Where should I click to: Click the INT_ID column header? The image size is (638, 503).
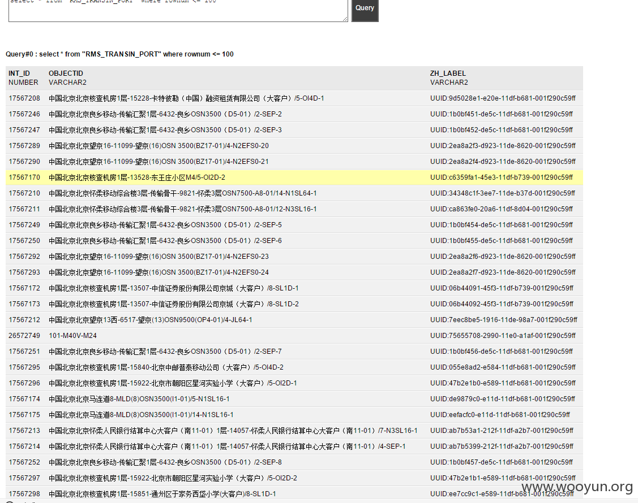coord(19,73)
